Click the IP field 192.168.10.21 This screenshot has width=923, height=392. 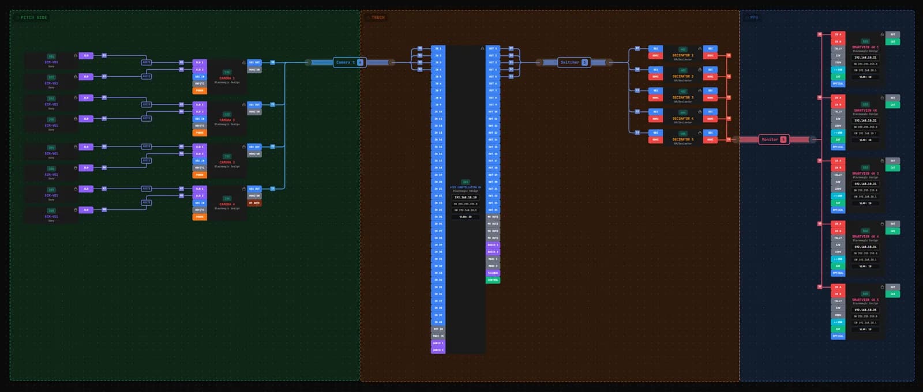[x=865, y=58]
